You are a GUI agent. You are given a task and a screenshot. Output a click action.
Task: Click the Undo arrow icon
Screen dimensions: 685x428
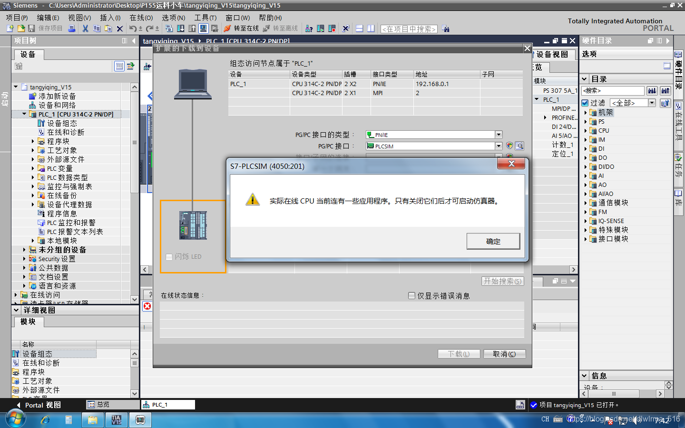point(133,29)
